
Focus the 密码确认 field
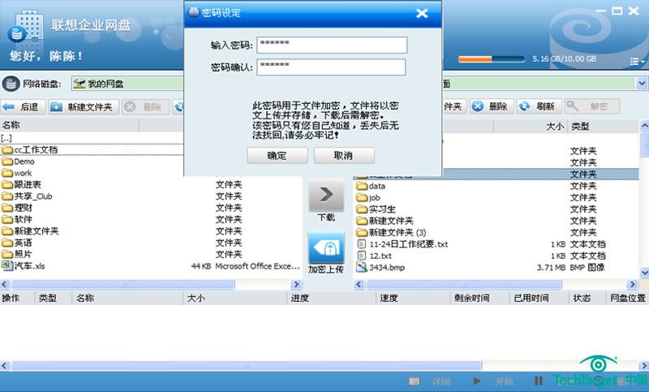[x=331, y=67]
